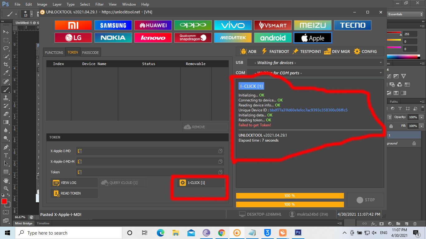Click the READ TOKEN button

coord(74,193)
